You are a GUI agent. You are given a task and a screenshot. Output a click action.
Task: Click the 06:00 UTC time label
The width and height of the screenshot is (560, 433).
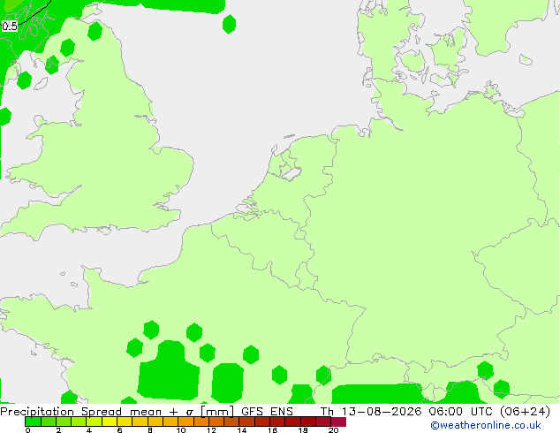pyautogui.click(x=461, y=412)
